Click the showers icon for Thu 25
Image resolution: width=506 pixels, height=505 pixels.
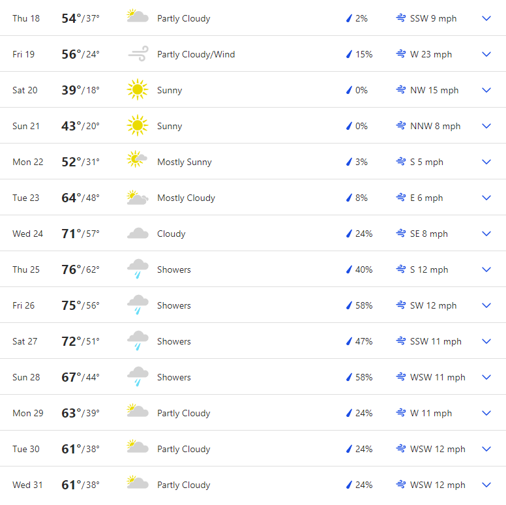(x=138, y=269)
